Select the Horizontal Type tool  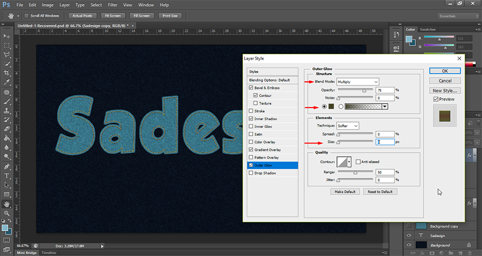[x=7, y=176]
